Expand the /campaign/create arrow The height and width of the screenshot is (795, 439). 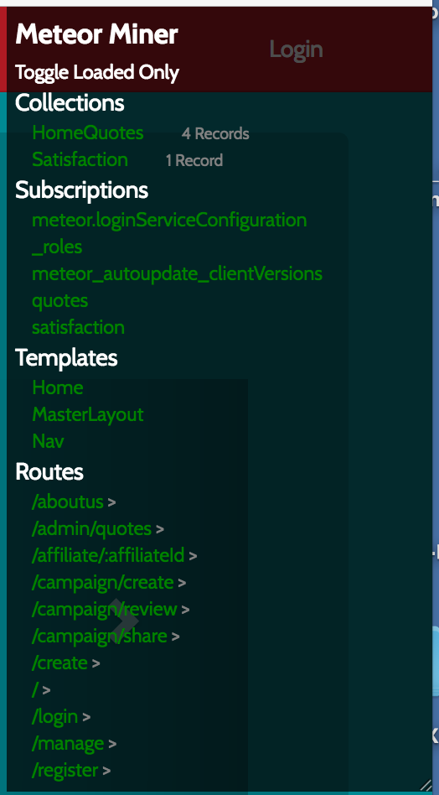[x=182, y=584]
